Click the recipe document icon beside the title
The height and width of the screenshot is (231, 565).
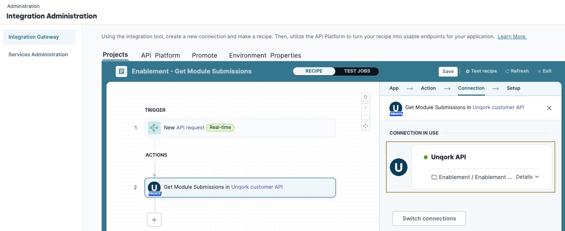121,71
